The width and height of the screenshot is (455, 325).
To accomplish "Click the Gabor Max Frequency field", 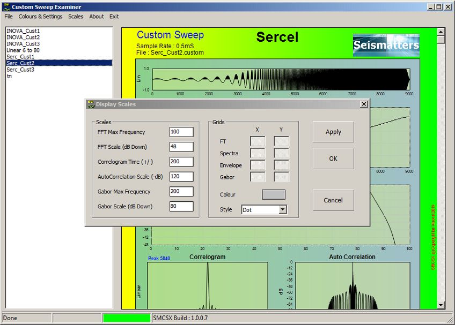I will (181, 192).
